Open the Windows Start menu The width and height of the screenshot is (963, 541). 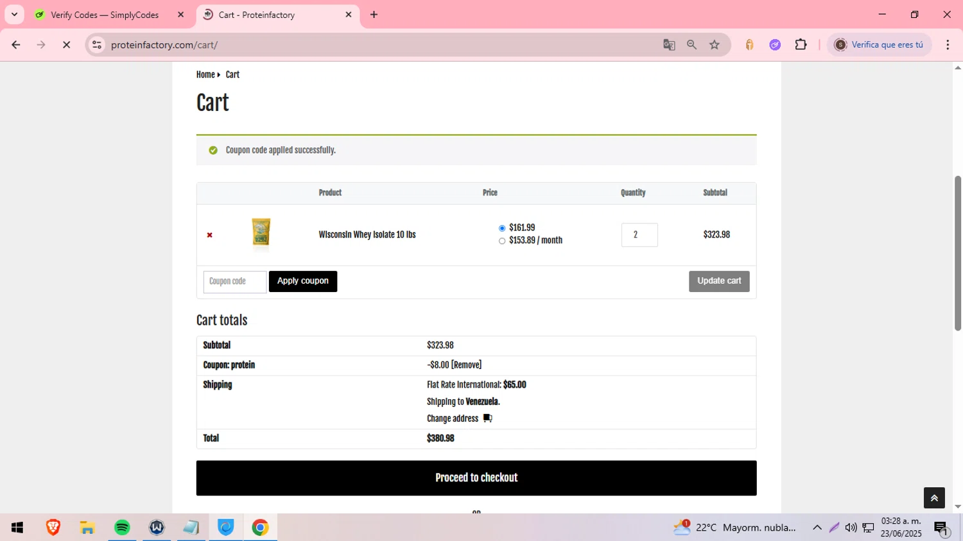pyautogui.click(x=17, y=528)
